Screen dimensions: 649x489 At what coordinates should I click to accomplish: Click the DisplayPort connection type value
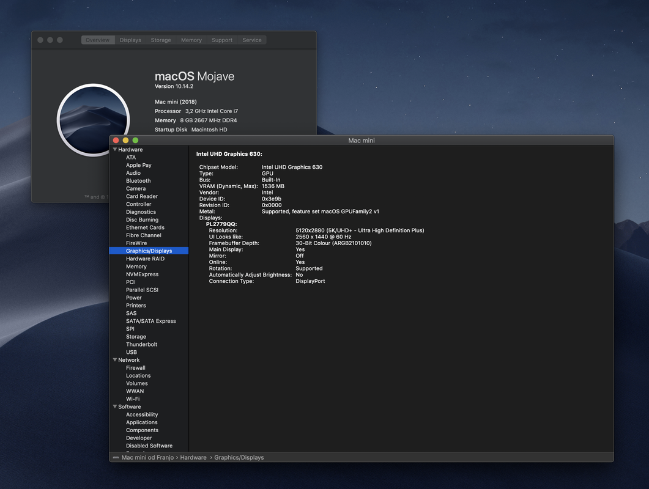(x=310, y=281)
